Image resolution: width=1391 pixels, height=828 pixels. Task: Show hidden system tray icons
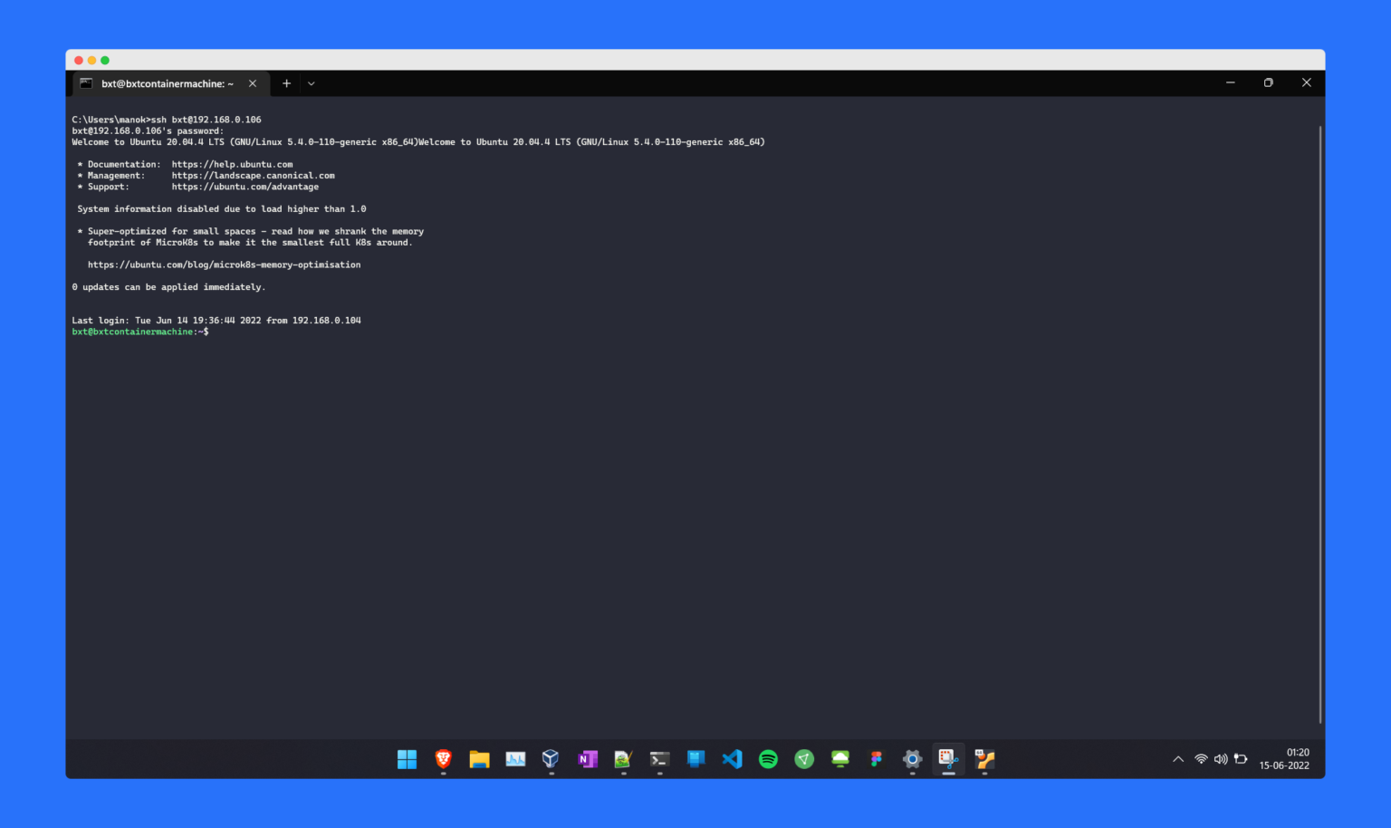[x=1178, y=759]
